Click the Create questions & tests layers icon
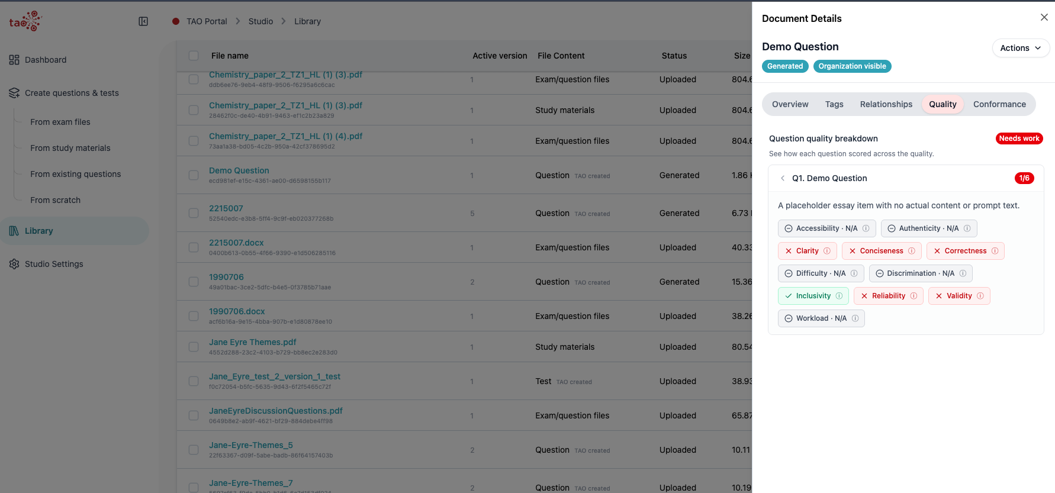1055x493 pixels. 14,93
